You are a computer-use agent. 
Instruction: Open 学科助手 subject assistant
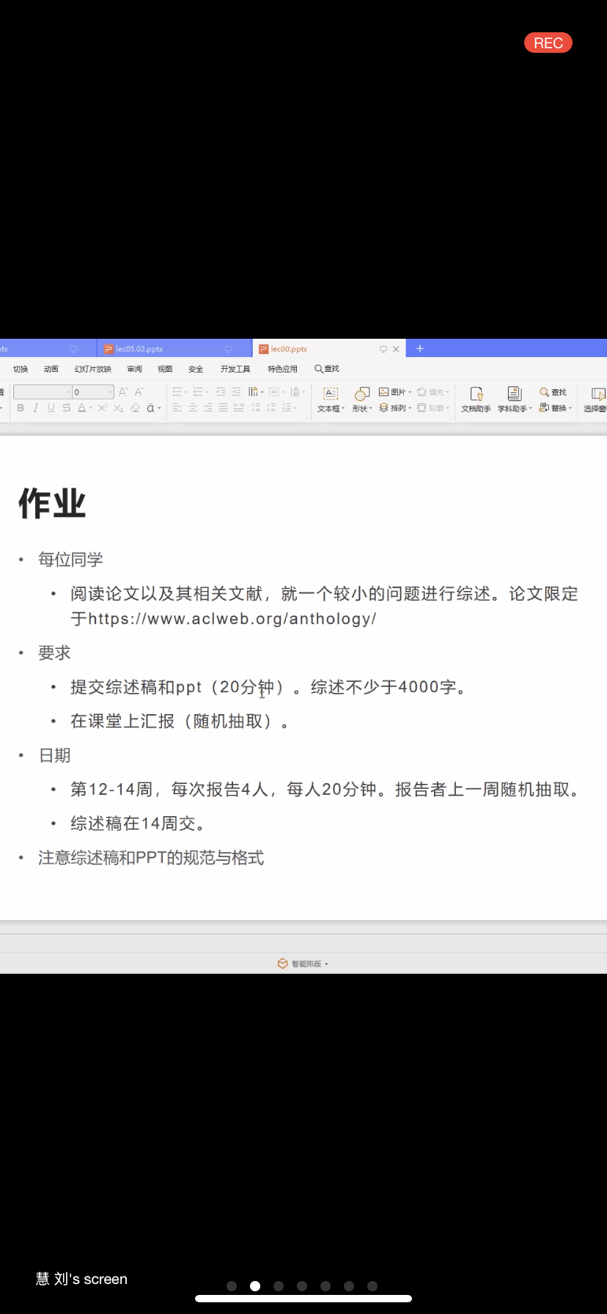point(515,400)
